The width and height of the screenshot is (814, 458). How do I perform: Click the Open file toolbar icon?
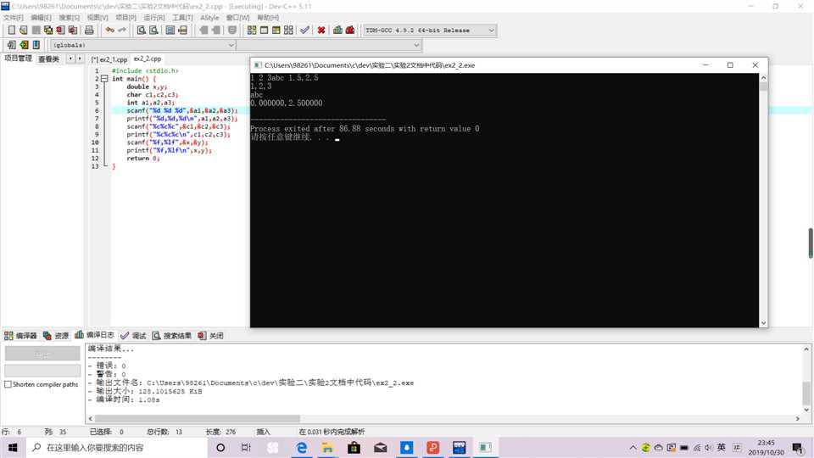(x=24, y=31)
